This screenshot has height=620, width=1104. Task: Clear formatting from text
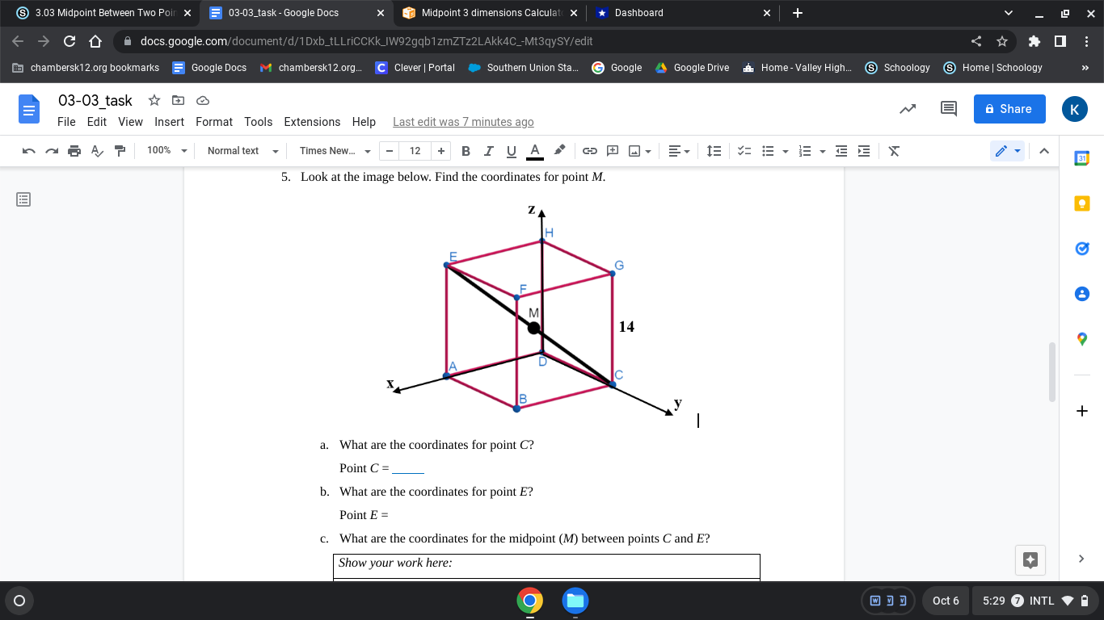(x=894, y=151)
